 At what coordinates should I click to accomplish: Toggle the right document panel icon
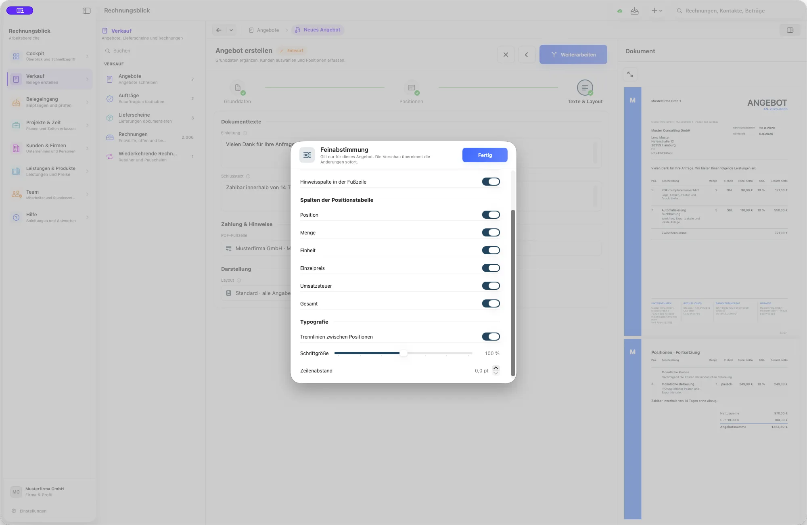click(x=790, y=30)
